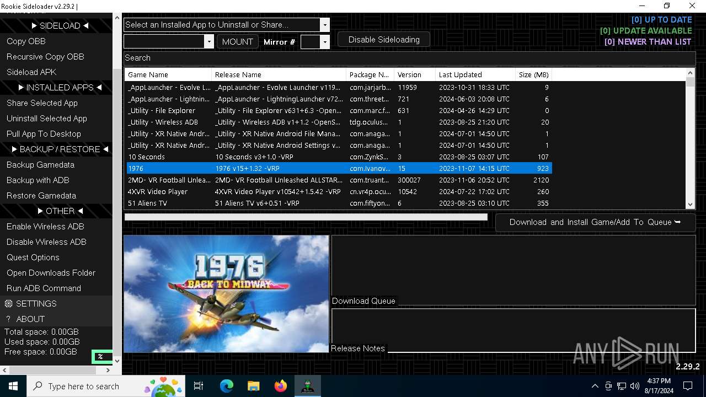Select the XR Native Android File Manager row
Image resolution: width=706 pixels, height=397 pixels.
(339, 134)
